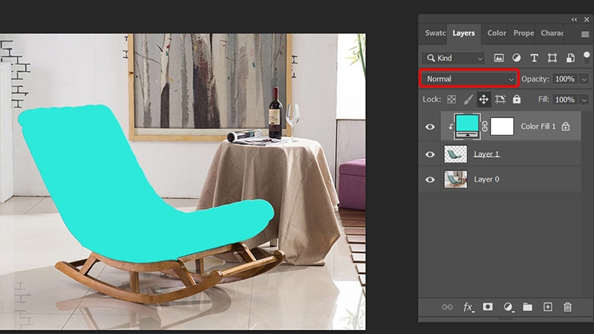Open the Fill slider arrow

pyautogui.click(x=584, y=99)
